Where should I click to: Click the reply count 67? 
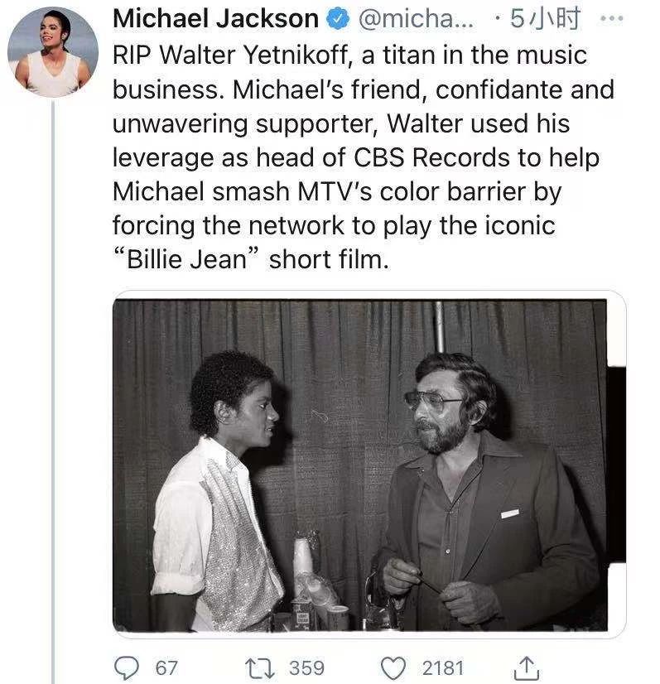[166, 667]
